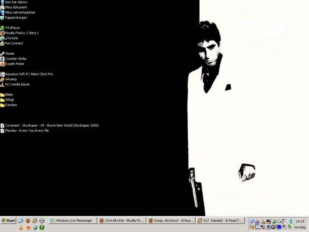The image size is (309, 232).
Task: Click the Start button
Action: 8,220
